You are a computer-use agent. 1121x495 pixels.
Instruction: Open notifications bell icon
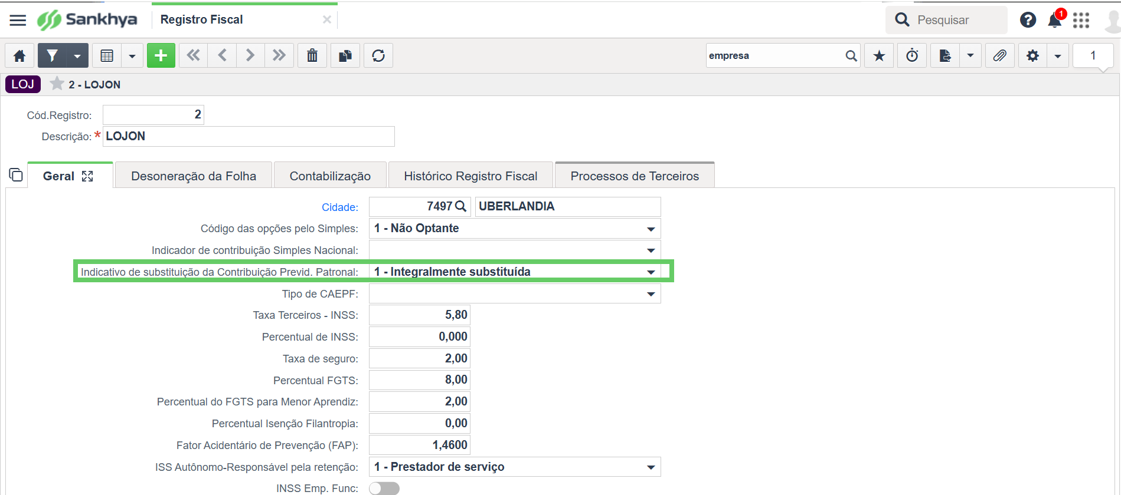(1054, 20)
